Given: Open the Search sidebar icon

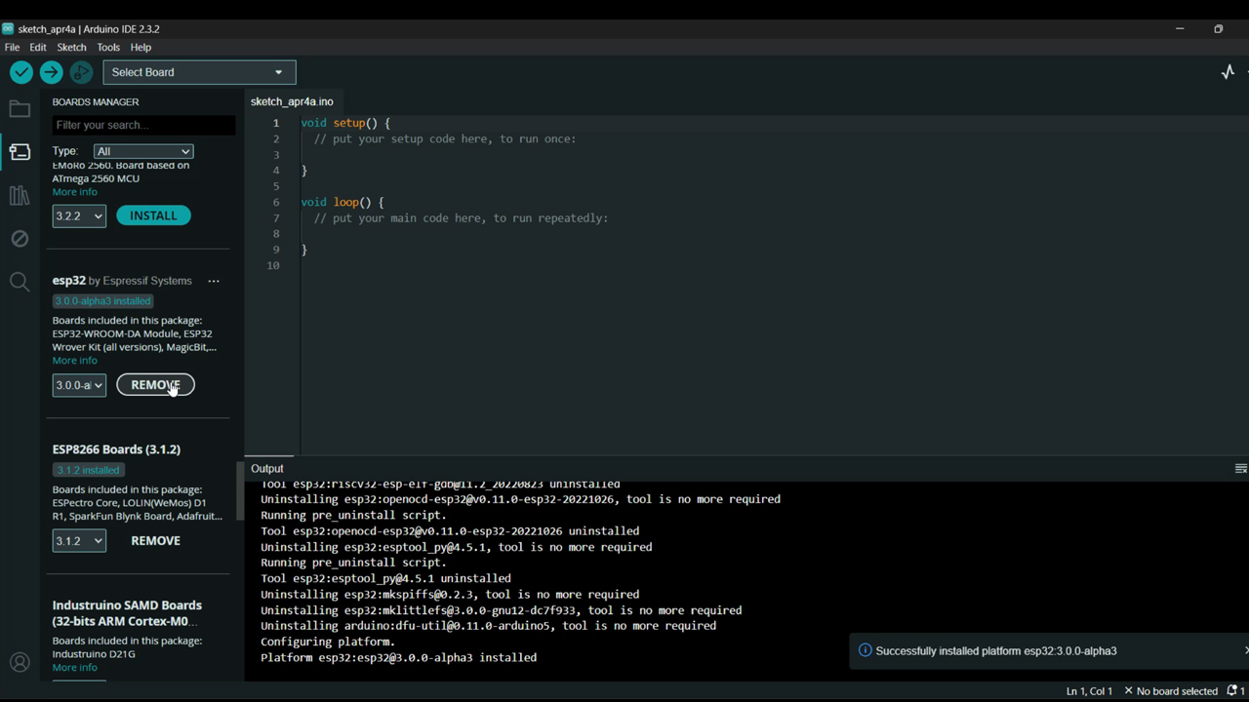Looking at the screenshot, I should 20,283.
